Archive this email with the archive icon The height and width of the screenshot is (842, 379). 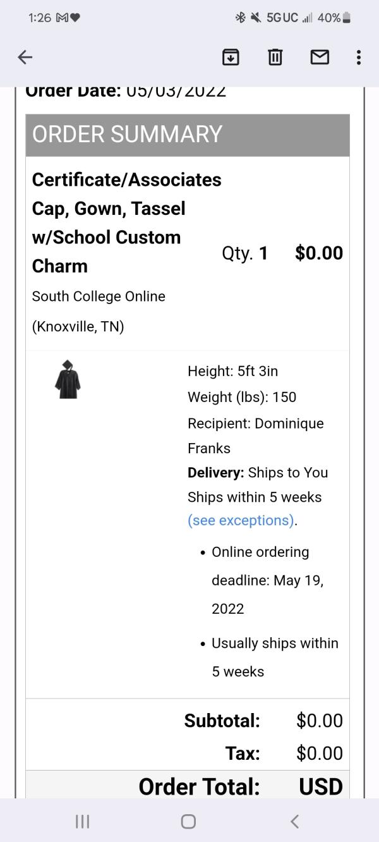click(x=231, y=58)
